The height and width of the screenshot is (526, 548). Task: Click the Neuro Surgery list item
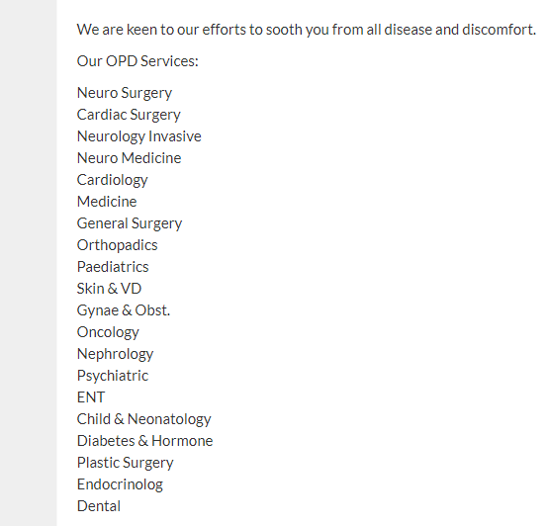(x=125, y=93)
